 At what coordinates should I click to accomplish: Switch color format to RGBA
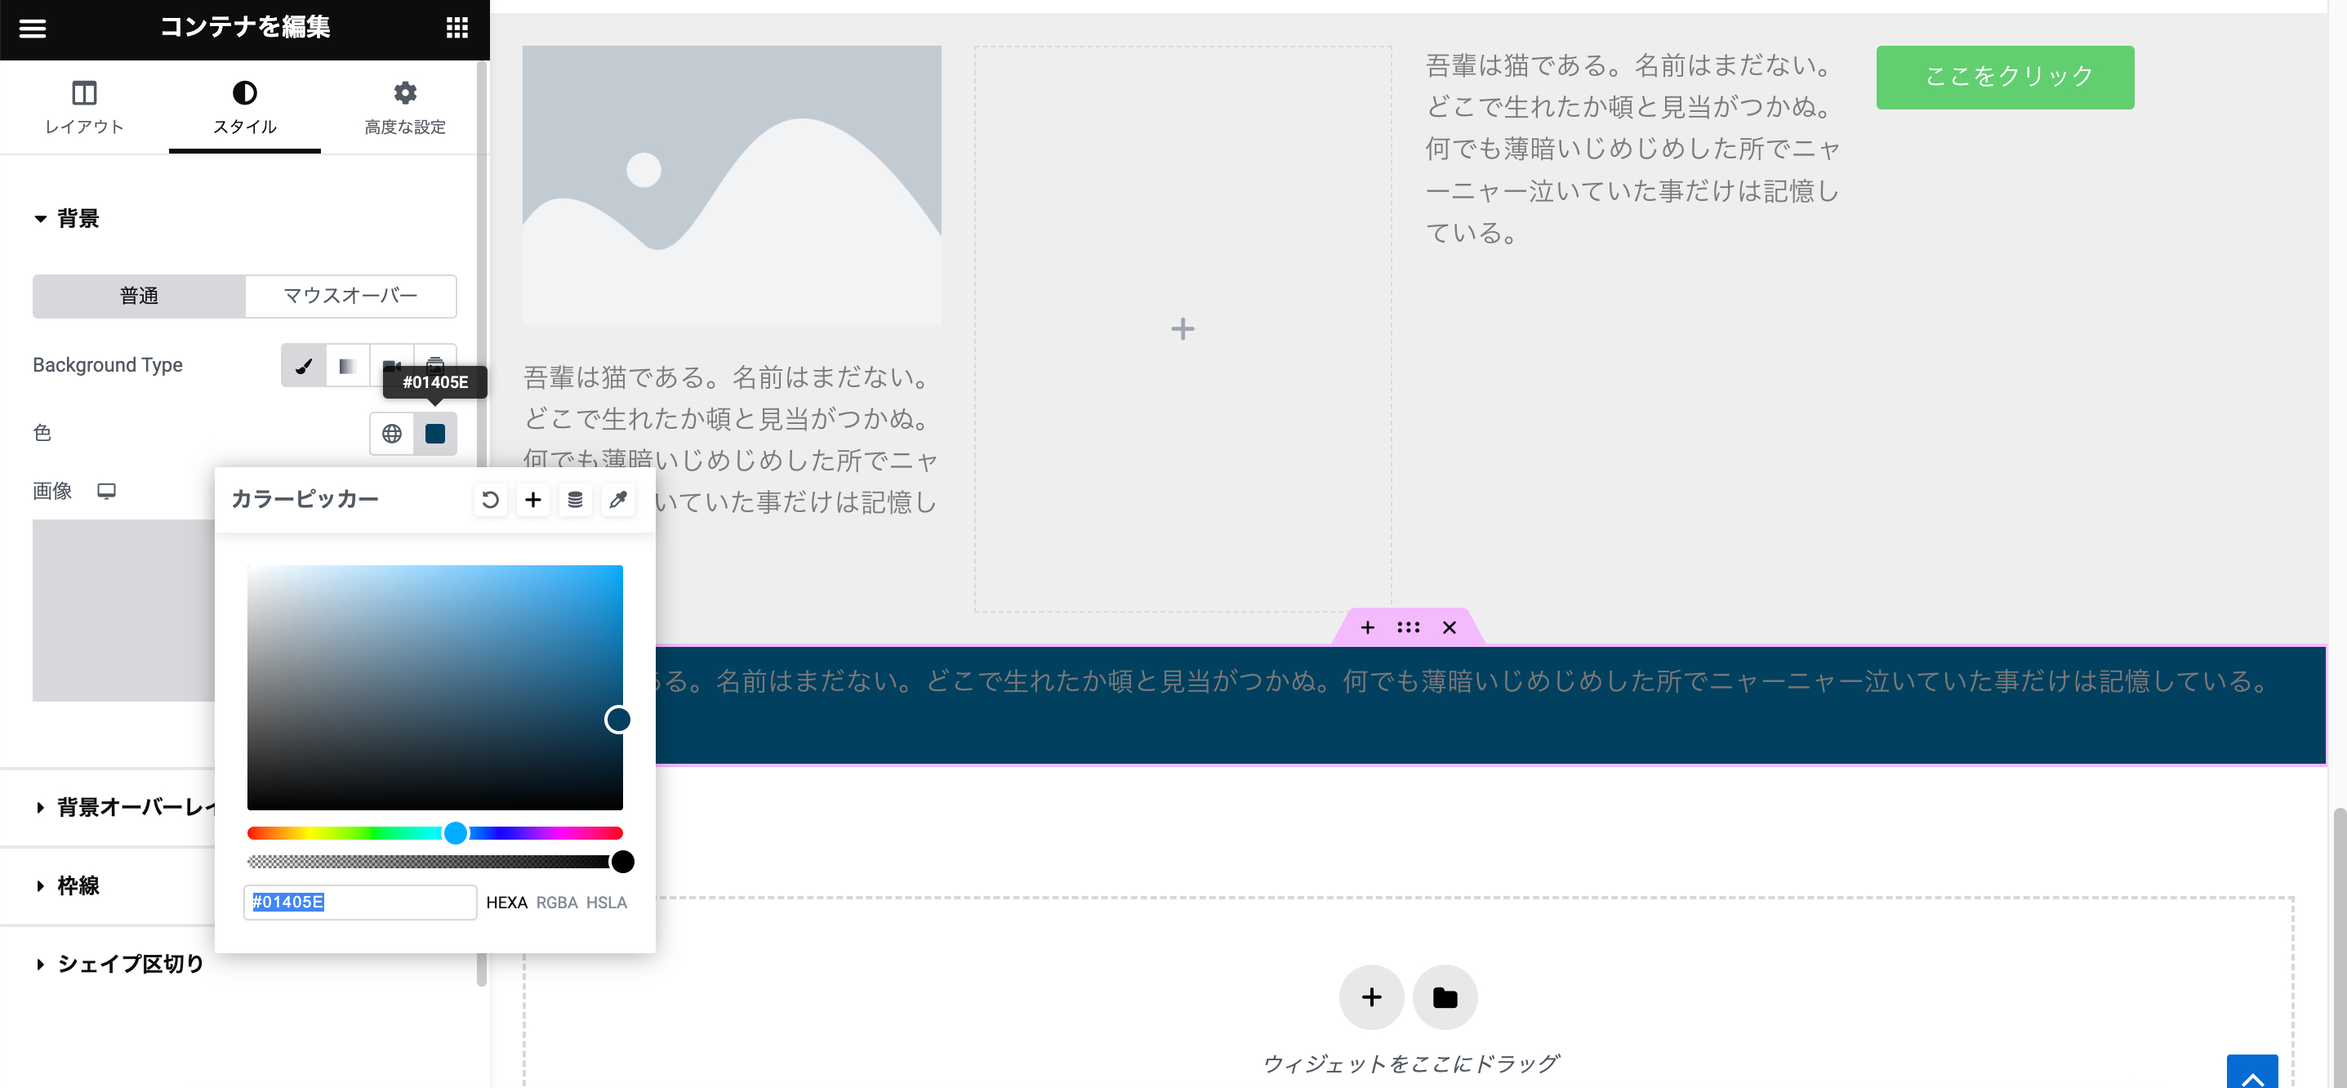pos(558,903)
